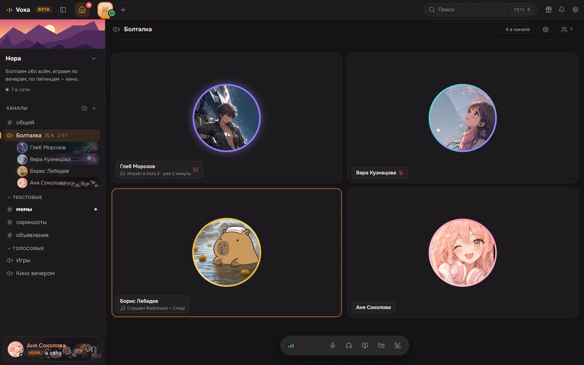584x365 pixels.
Task: Open the объявления channel
Action: point(51,235)
